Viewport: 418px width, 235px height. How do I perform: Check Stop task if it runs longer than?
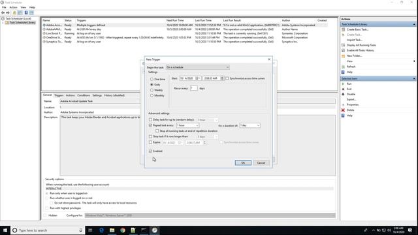click(x=150, y=136)
